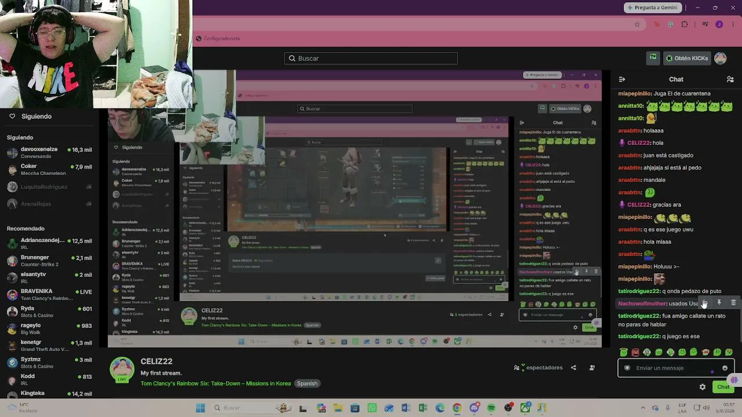Open kenetgr Grand Theft Auto channel
The height and width of the screenshot is (417, 742).
click(49, 346)
